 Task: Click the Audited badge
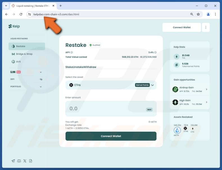point(95,45)
